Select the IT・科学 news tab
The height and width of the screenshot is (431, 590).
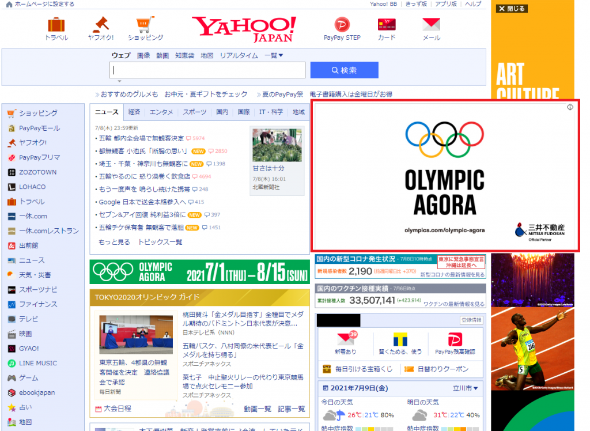click(x=271, y=112)
